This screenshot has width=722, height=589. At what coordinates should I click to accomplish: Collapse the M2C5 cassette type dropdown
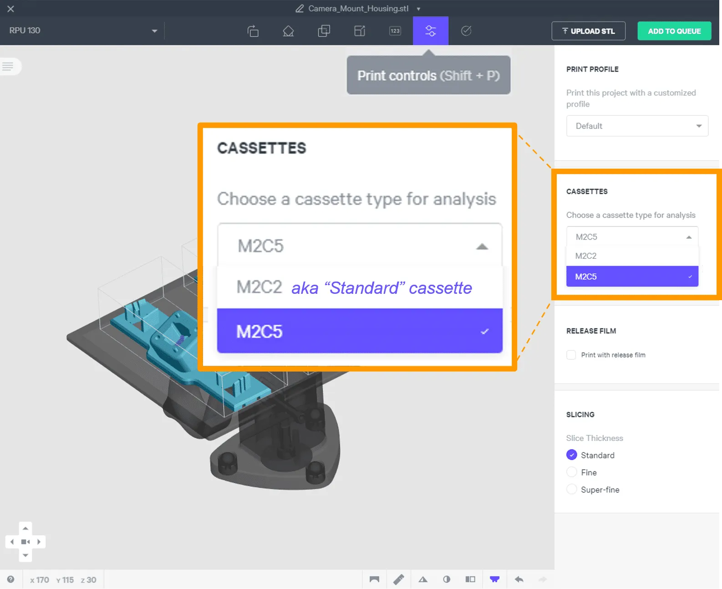tap(632, 237)
